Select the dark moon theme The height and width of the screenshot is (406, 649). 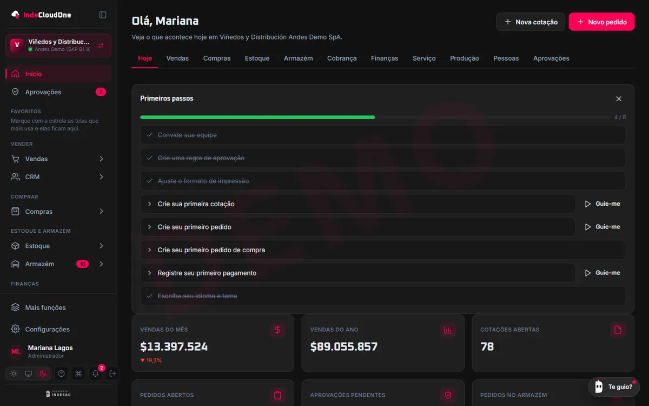click(x=43, y=374)
